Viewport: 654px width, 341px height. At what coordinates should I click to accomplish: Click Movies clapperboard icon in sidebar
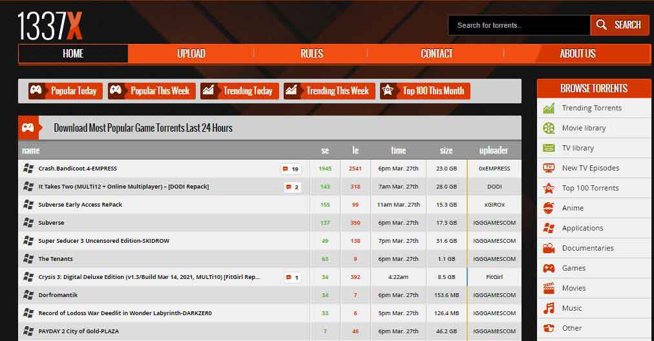[549, 288]
